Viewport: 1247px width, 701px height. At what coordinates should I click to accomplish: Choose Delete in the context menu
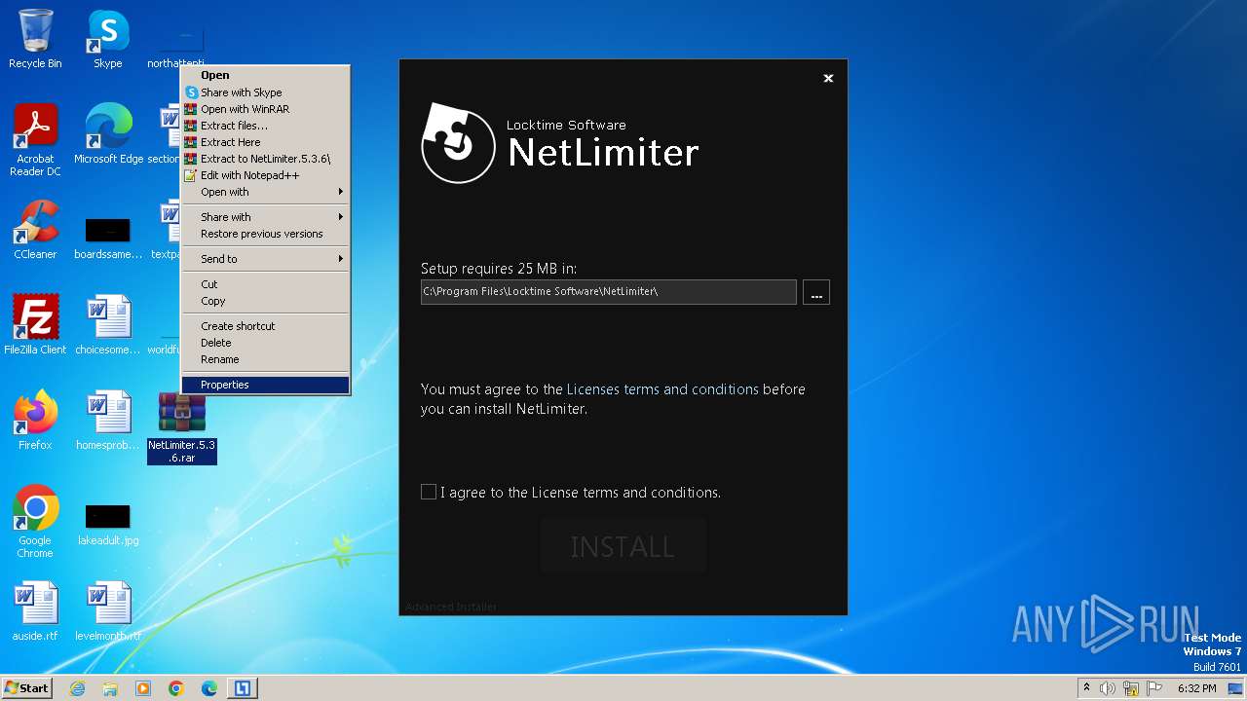click(265, 343)
